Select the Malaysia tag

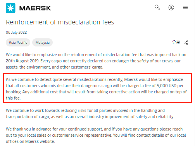pyautogui.click(x=42, y=42)
